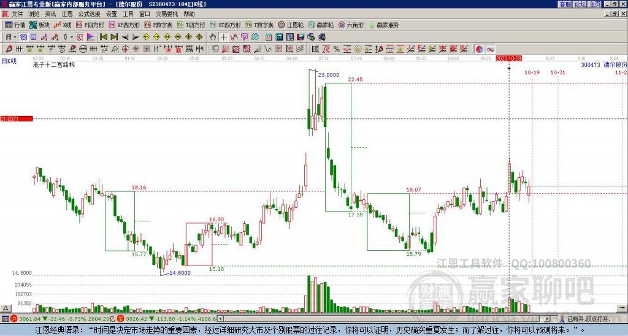The image size is (628, 336).
Task: Open the 公式选股 menu
Action: 90,14
